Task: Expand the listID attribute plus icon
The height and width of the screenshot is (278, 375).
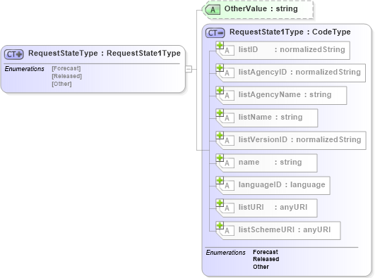Action: click(x=220, y=45)
